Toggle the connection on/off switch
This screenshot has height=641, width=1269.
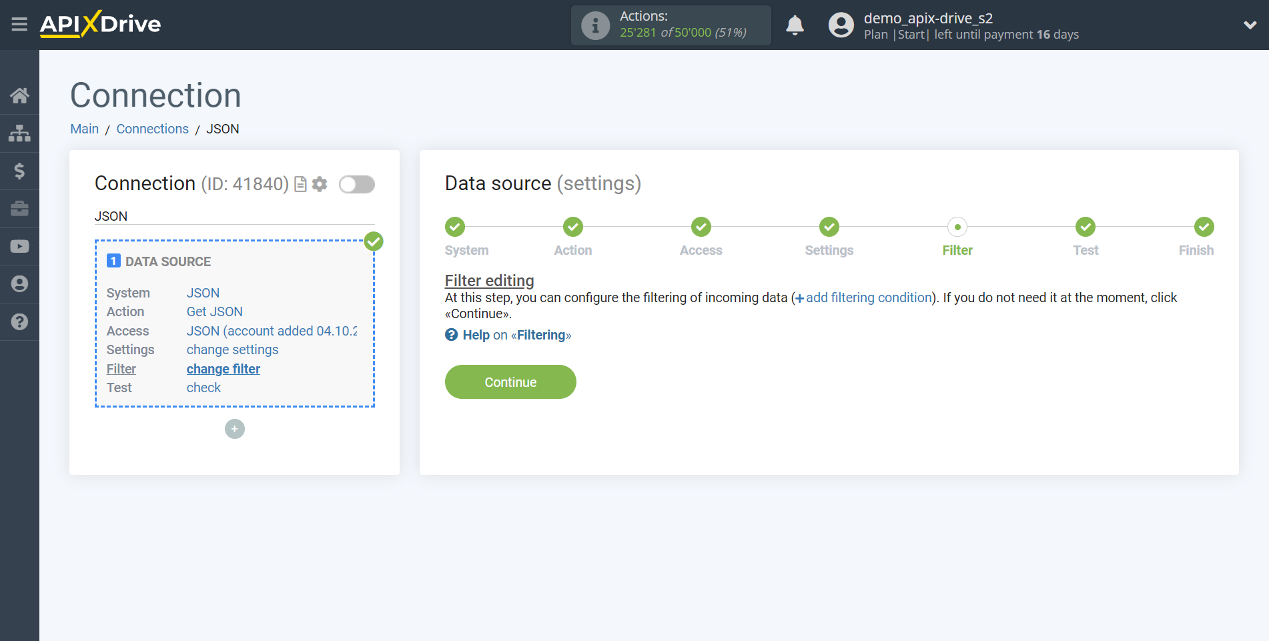click(357, 184)
